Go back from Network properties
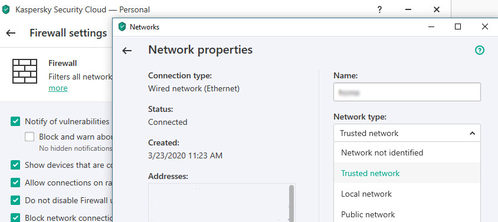This screenshot has width=498, height=222. click(127, 51)
